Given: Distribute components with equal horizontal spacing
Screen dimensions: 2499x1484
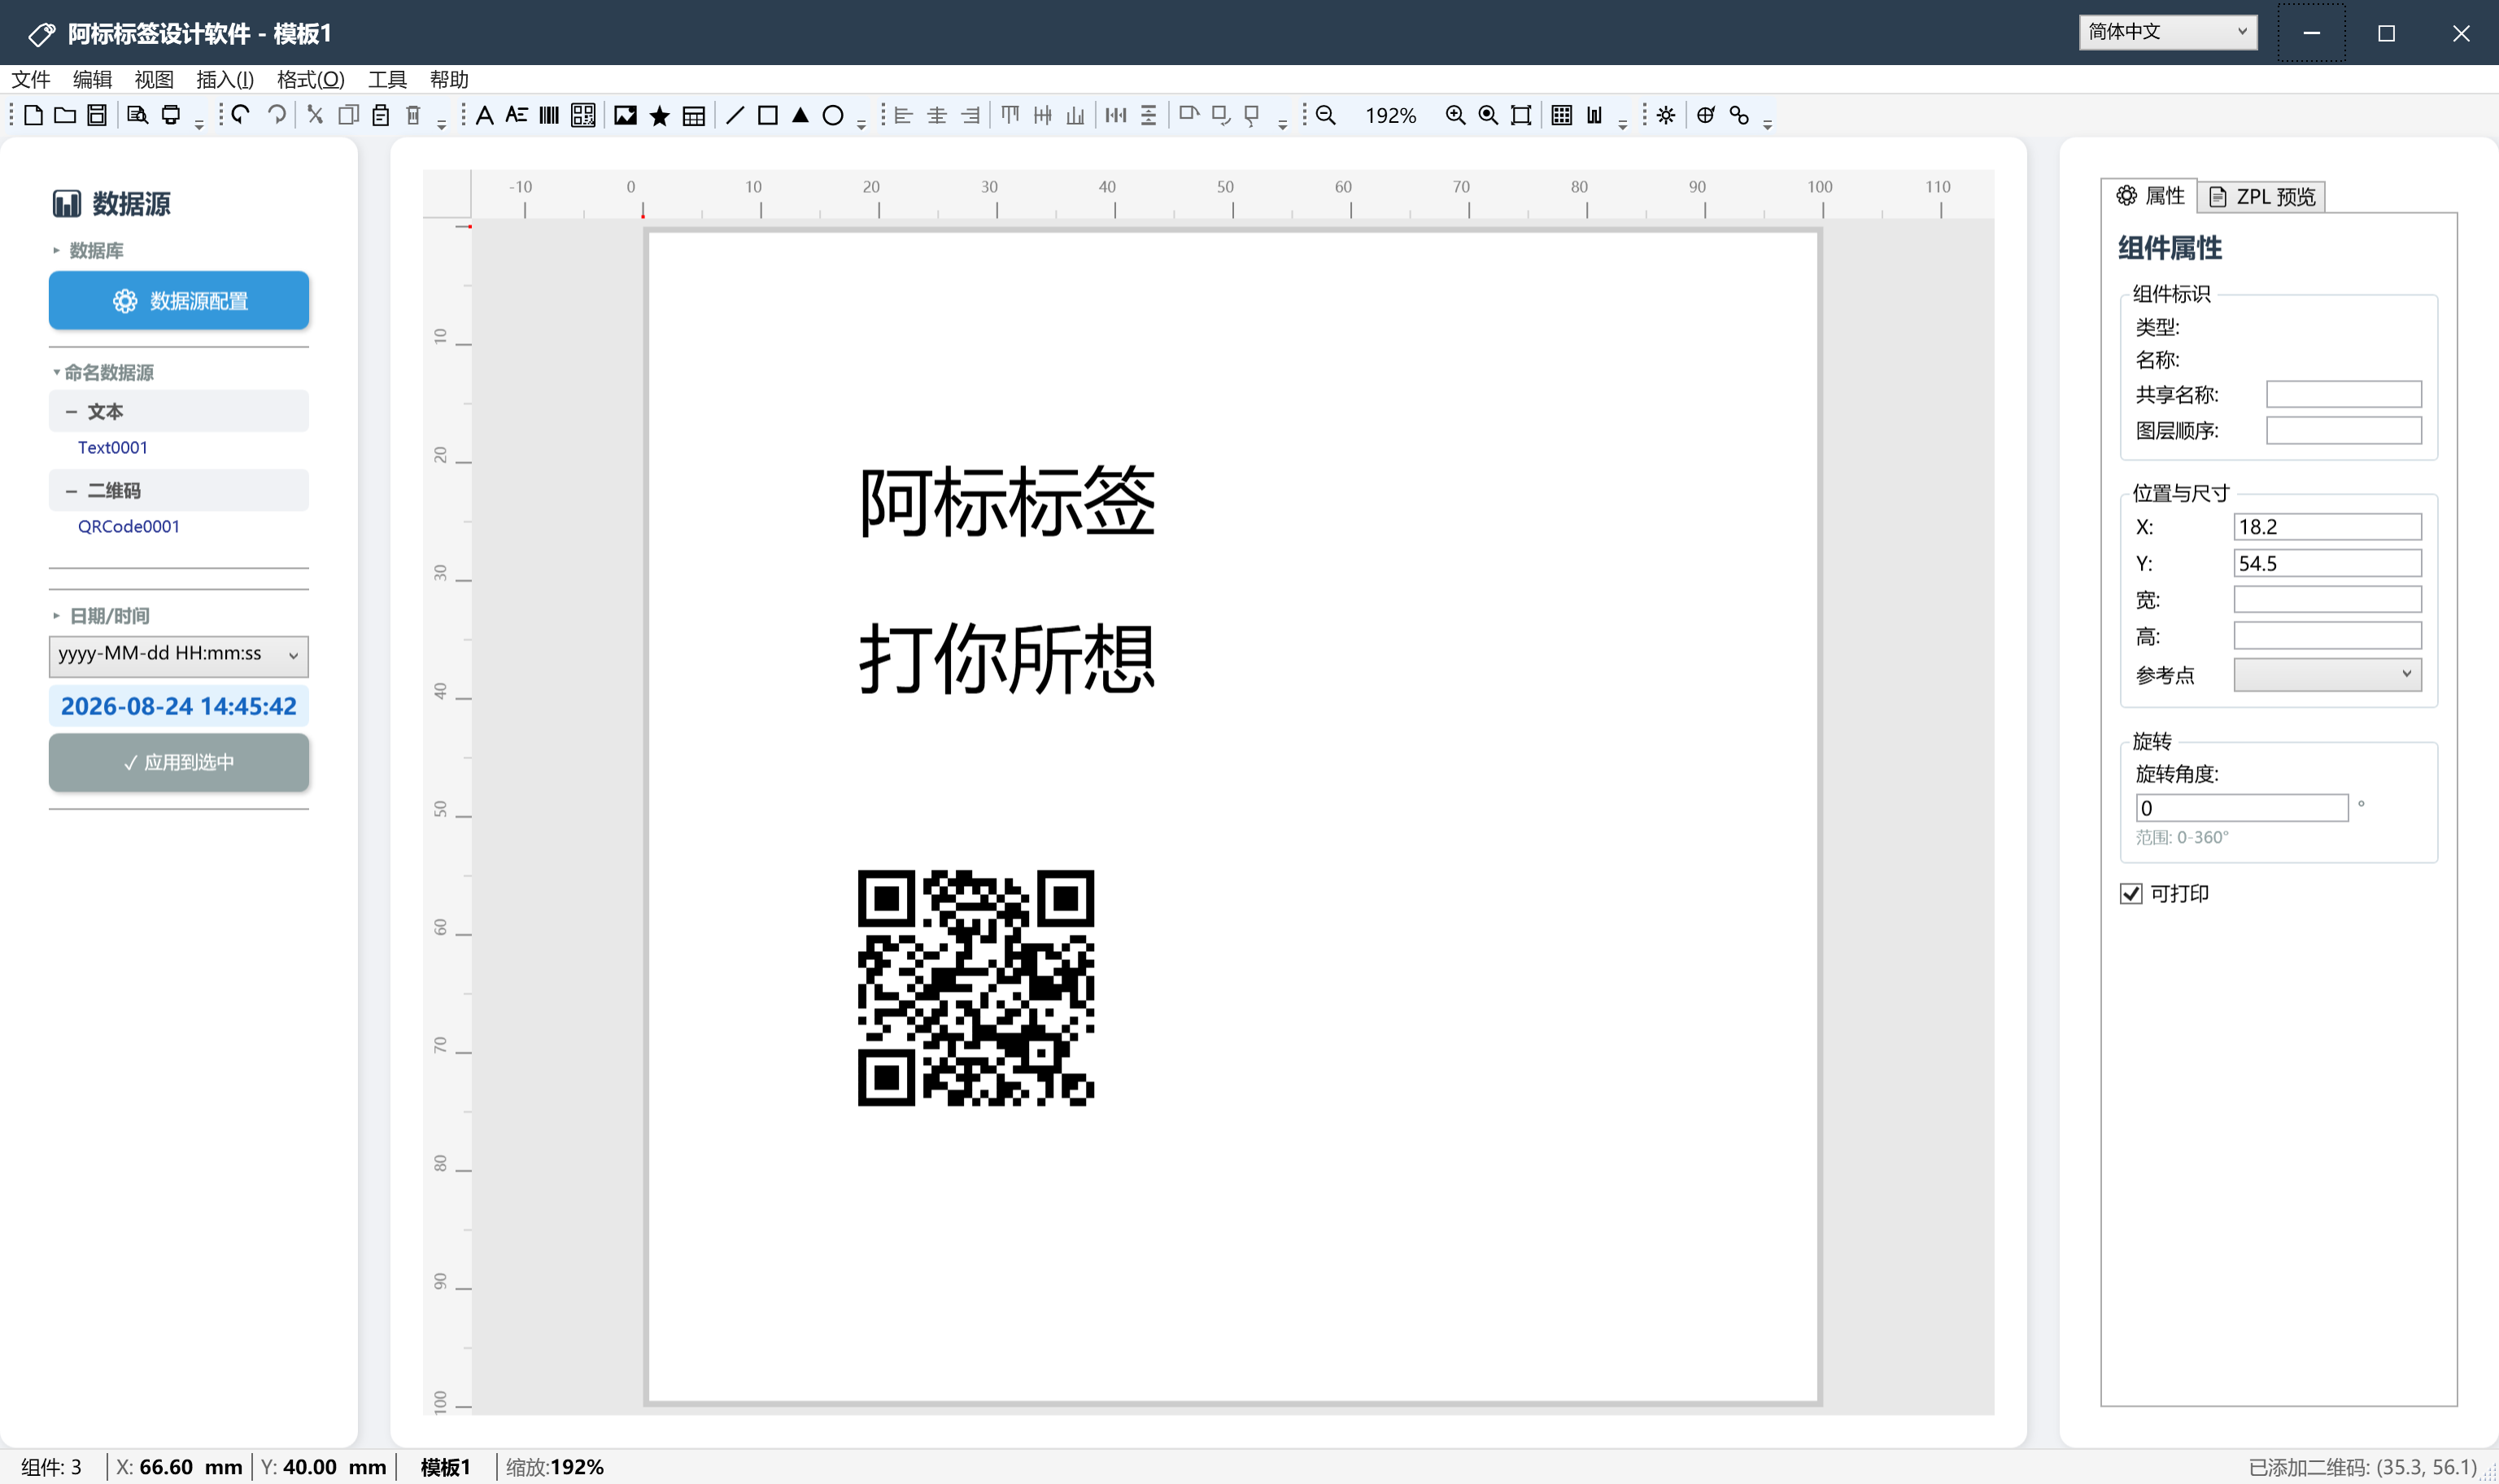Looking at the screenshot, I should [x=1115, y=115].
